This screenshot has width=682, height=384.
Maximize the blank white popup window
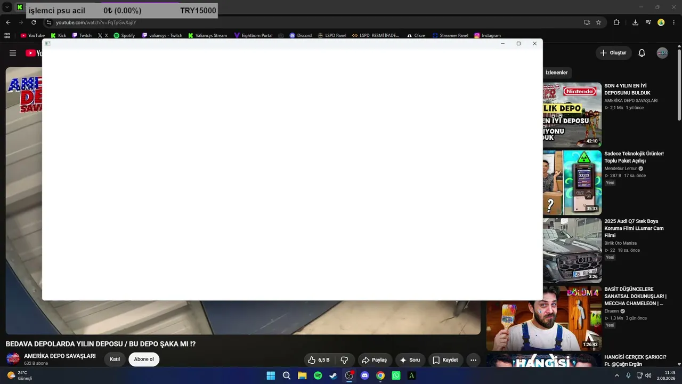518,44
